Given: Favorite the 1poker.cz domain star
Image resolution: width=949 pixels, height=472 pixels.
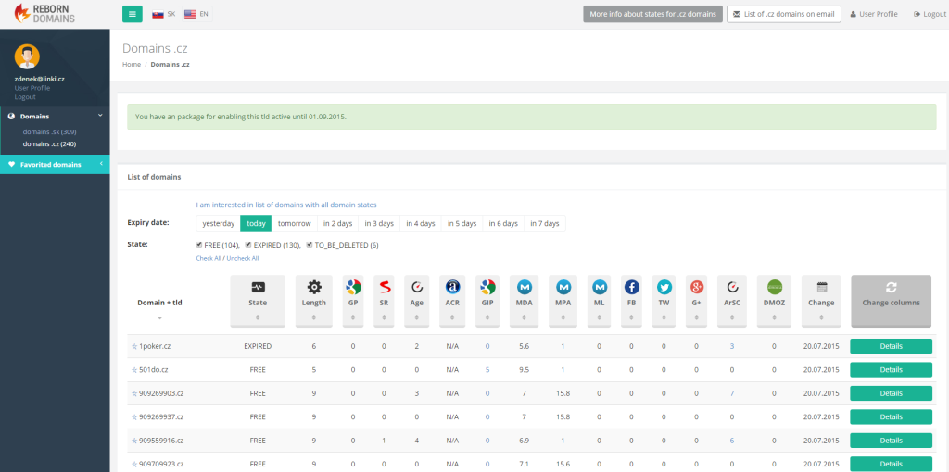Looking at the screenshot, I should click(134, 347).
